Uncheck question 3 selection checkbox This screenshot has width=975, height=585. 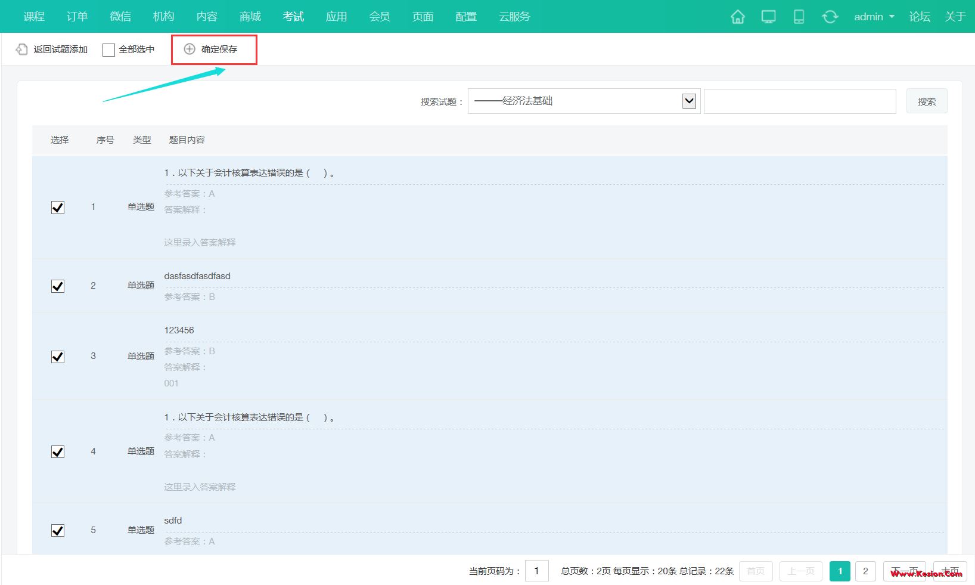[57, 357]
